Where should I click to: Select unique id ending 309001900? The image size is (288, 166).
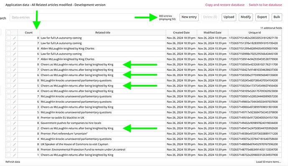click(x=253, y=49)
